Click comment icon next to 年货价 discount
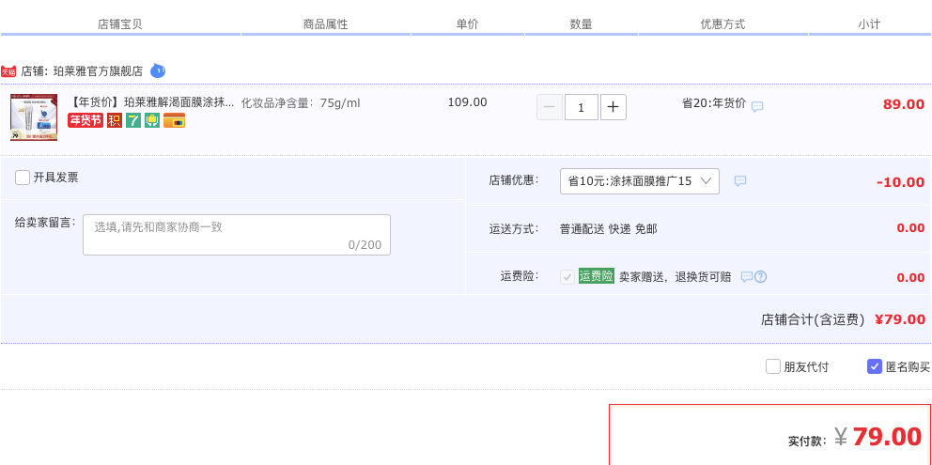 pos(757,107)
